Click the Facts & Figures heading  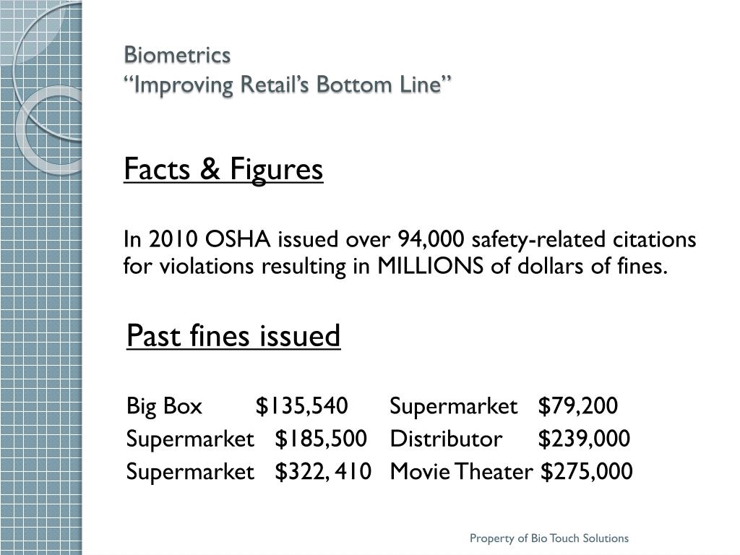pyautogui.click(x=223, y=169)
